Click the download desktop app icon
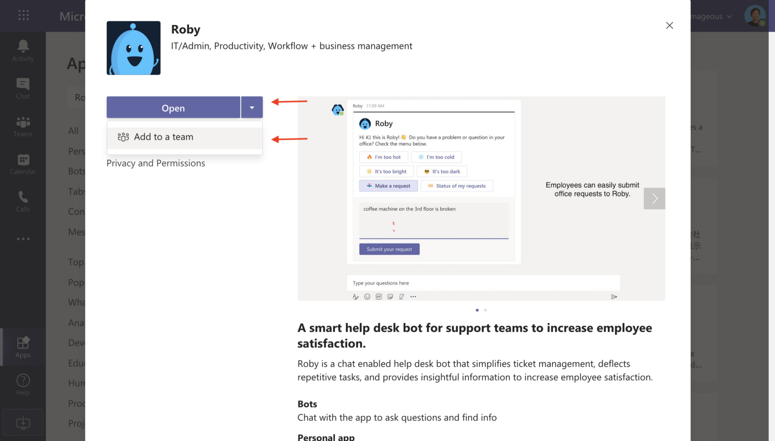Viewport: 775px width, 441px height. (x=23, y=423)
